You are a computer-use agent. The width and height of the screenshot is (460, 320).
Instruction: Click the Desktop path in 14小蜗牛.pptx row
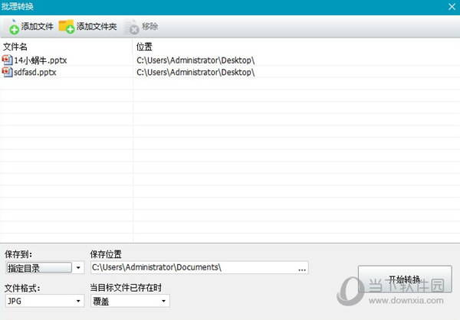(x=195, y=60)
